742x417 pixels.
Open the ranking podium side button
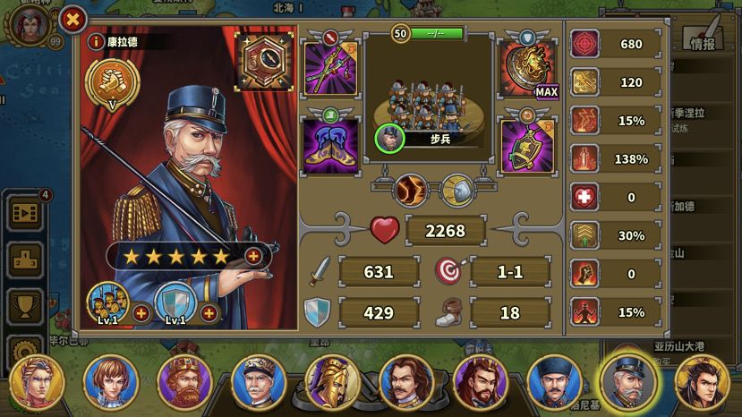tap(26, 260)
